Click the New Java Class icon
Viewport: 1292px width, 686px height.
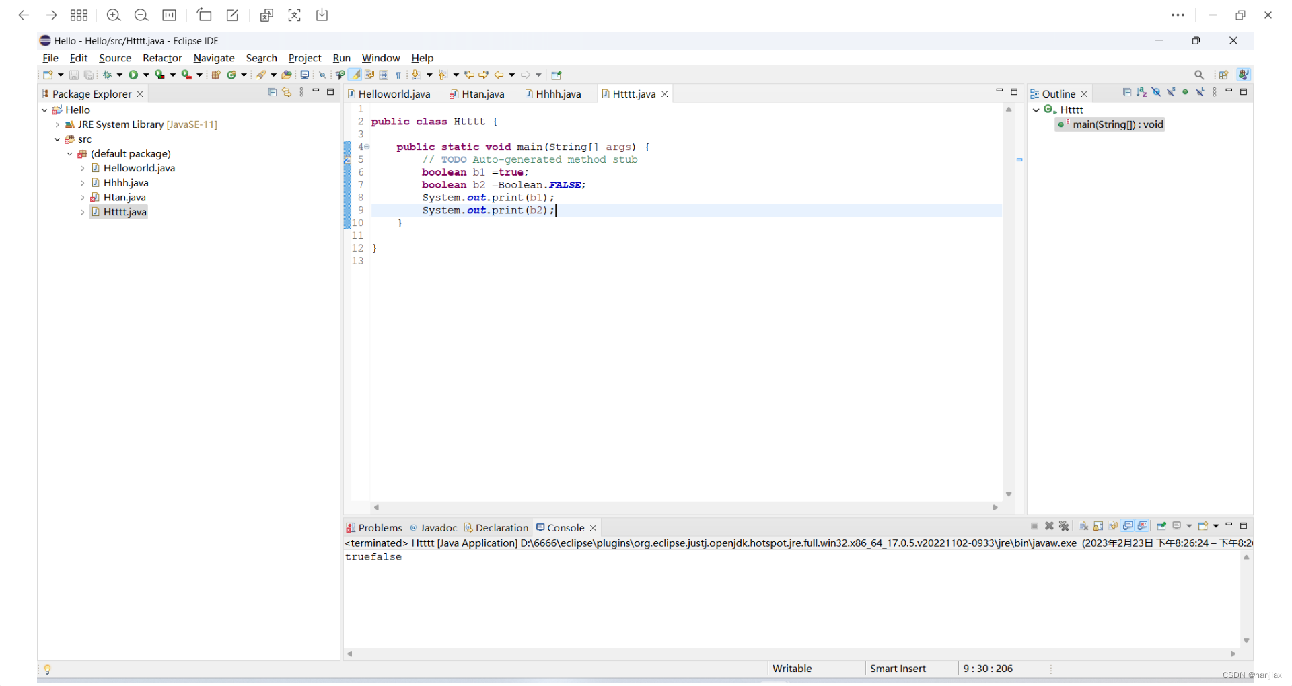(x=231, y=75)
